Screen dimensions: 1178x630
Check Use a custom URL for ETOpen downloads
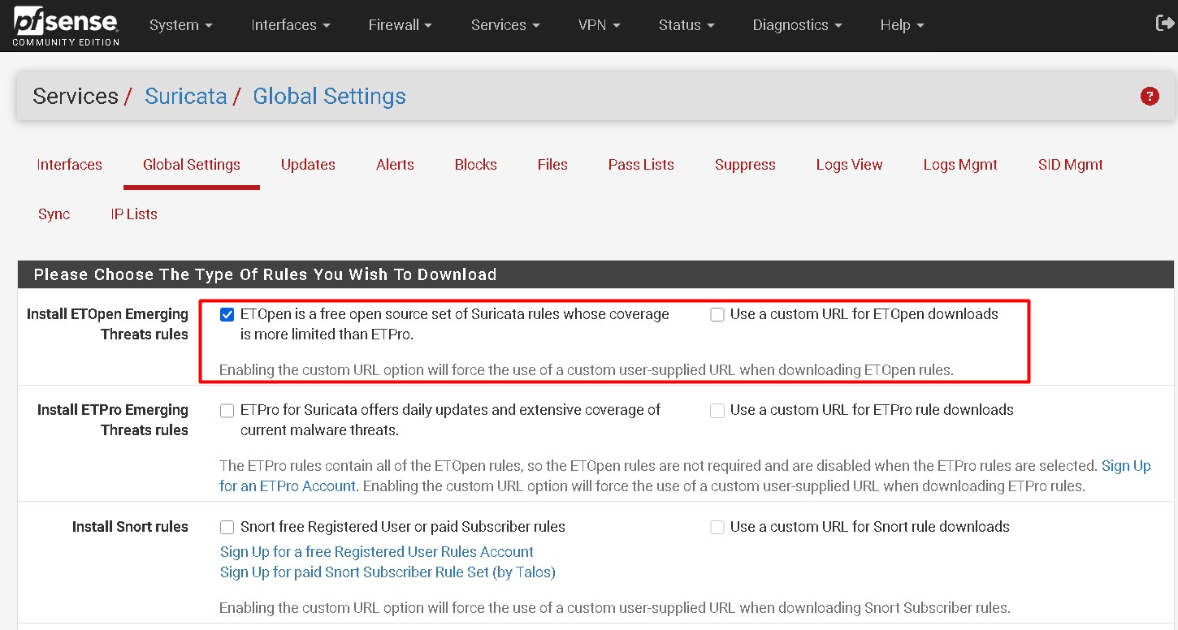[x=717, y=314]
